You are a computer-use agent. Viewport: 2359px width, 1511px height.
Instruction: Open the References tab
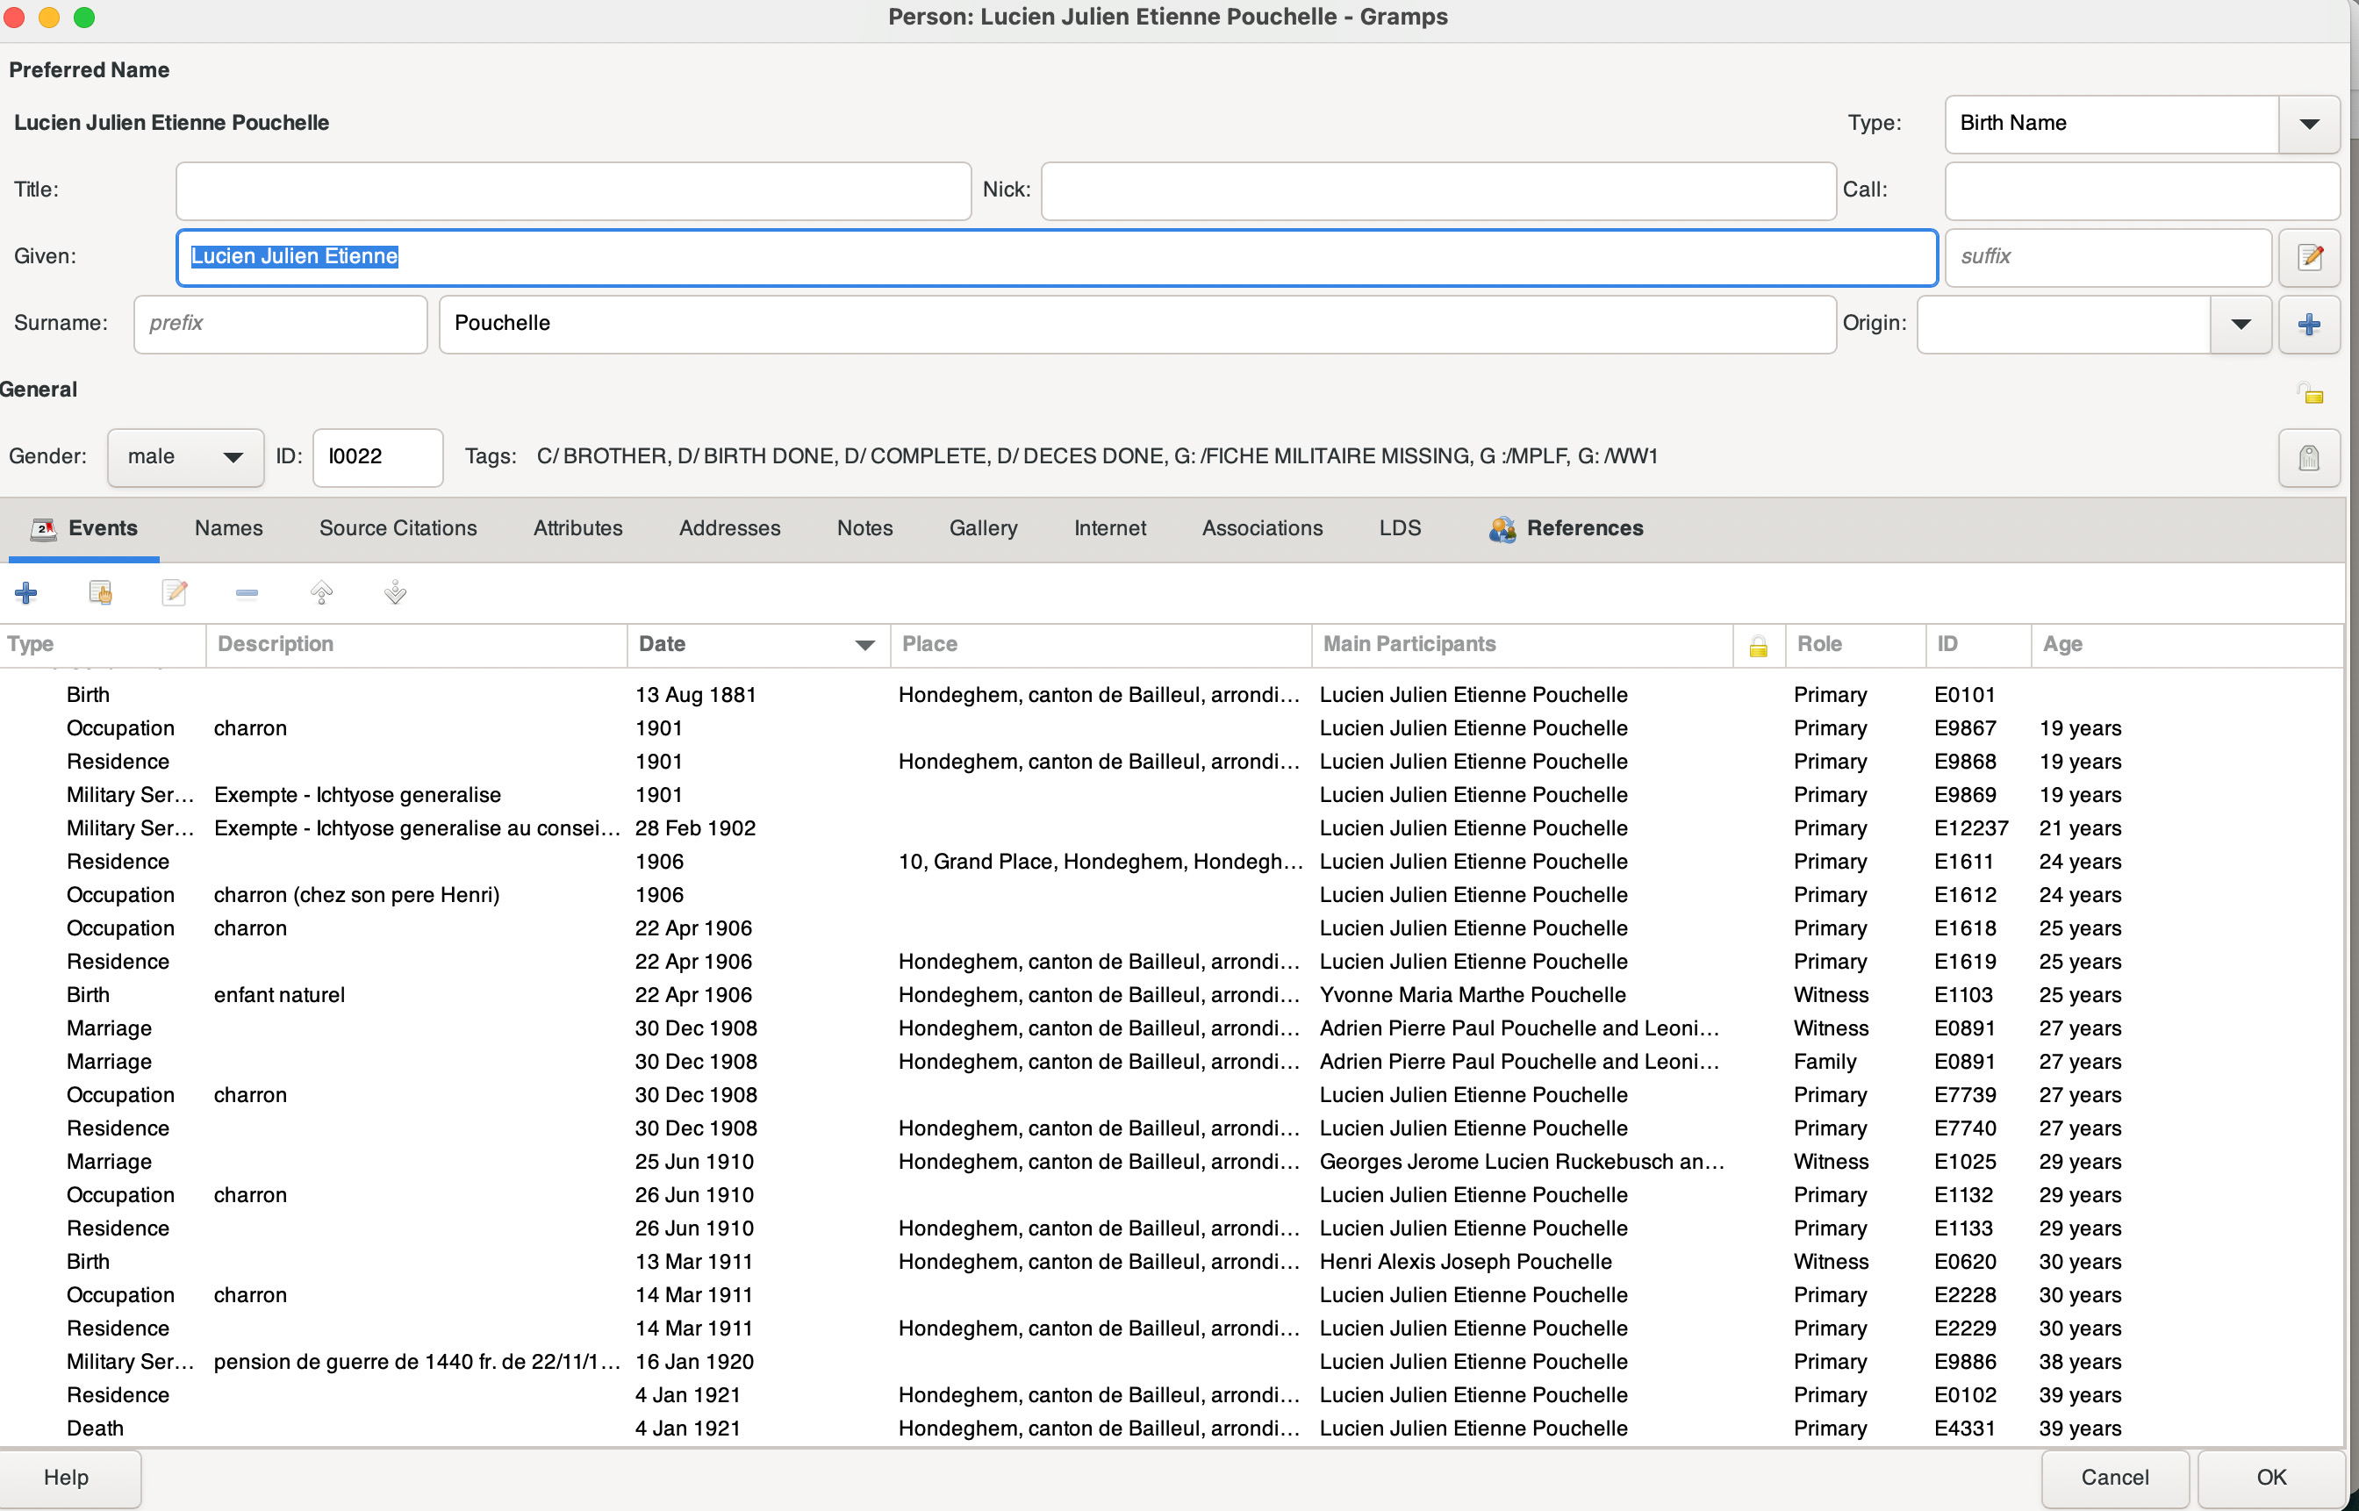[x=1567, y=529]
